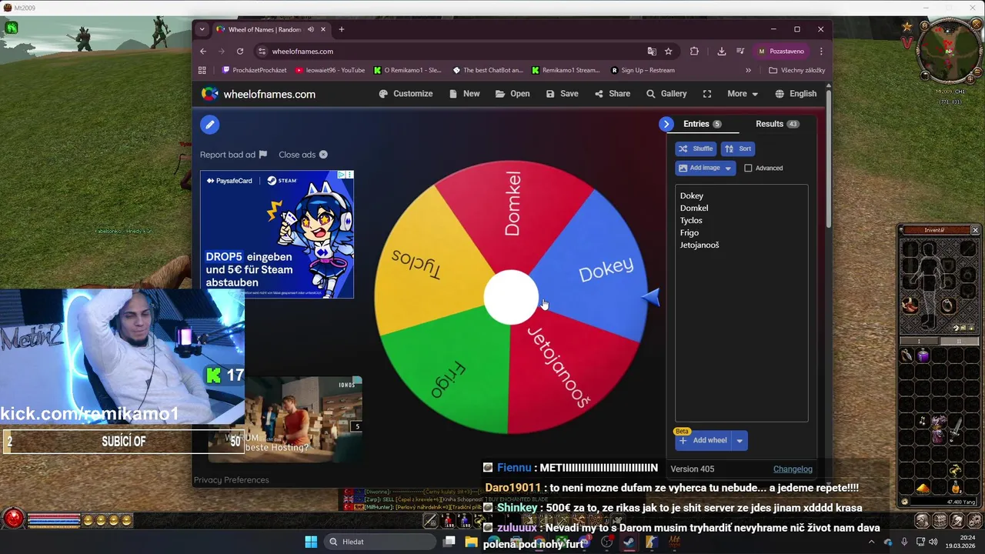Hide the entries panel with blue arrow
Image resolution: width=985 pixels, height=554 pixels.
coord(666,124)
